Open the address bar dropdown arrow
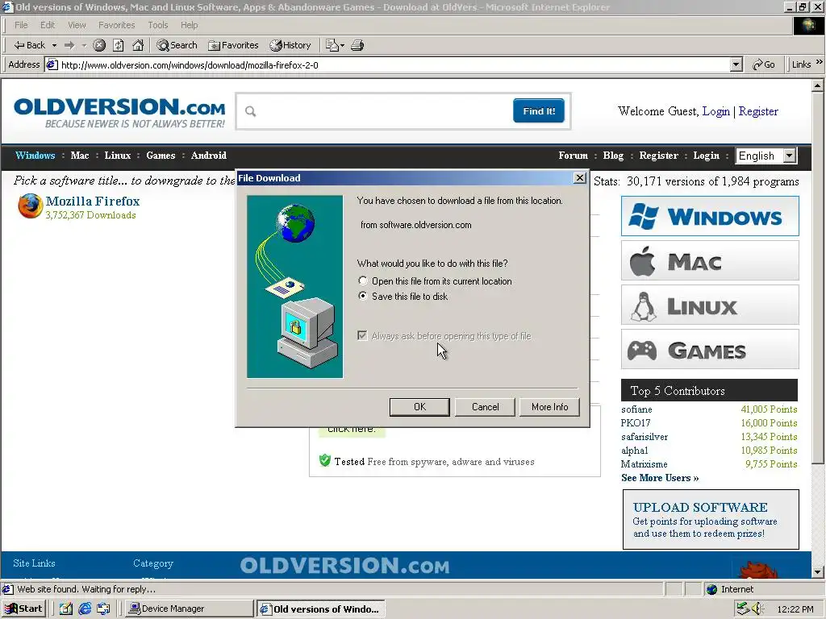 point(736,64)
